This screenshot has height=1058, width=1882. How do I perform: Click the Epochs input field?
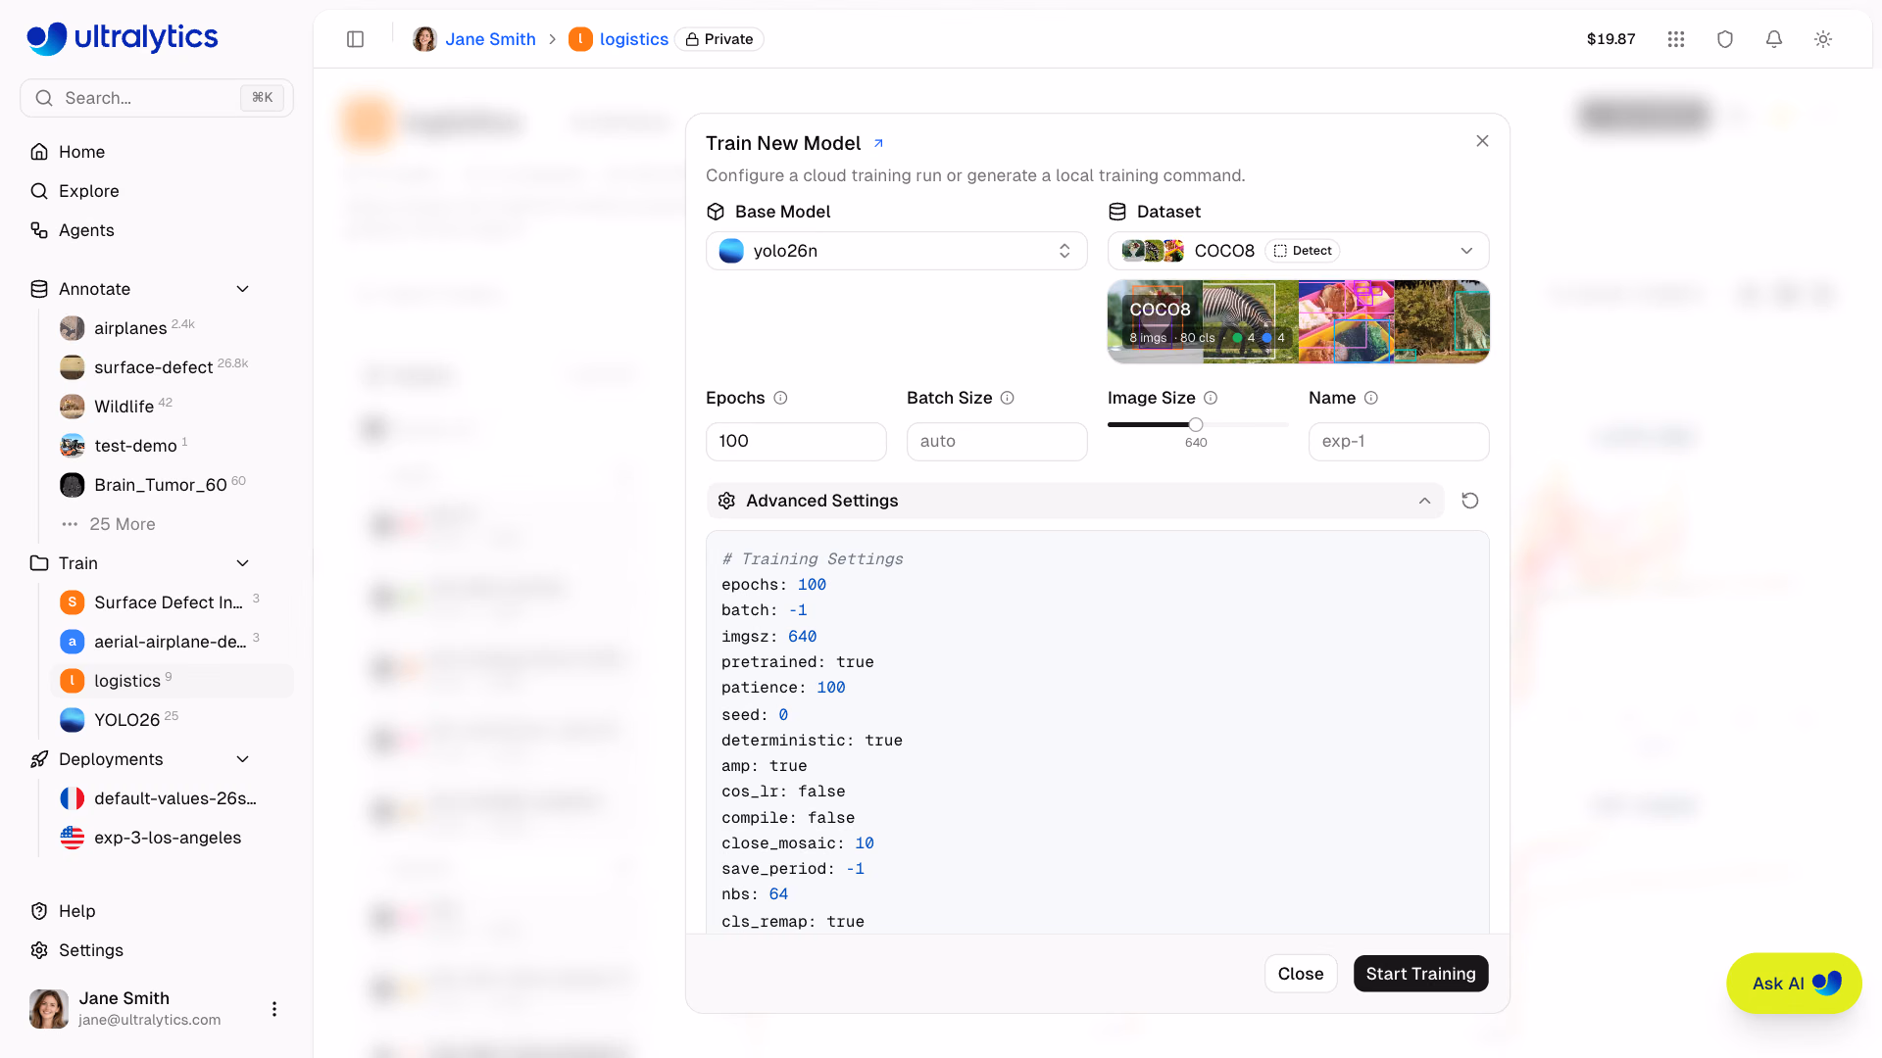coord(796,442)
